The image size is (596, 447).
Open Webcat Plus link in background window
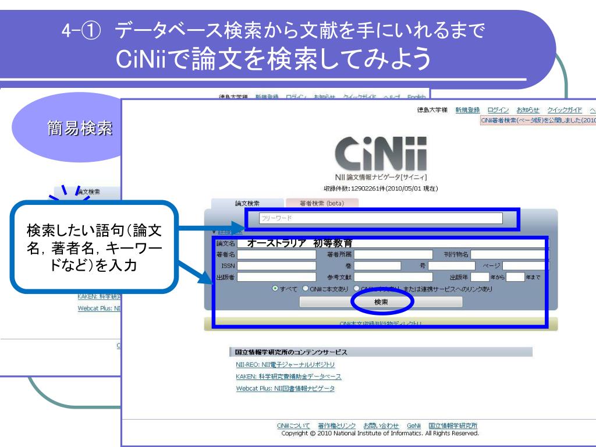click(99, 308)
